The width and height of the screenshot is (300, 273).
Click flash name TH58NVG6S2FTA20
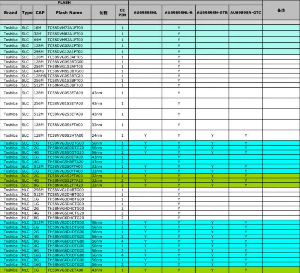[65, 185]
